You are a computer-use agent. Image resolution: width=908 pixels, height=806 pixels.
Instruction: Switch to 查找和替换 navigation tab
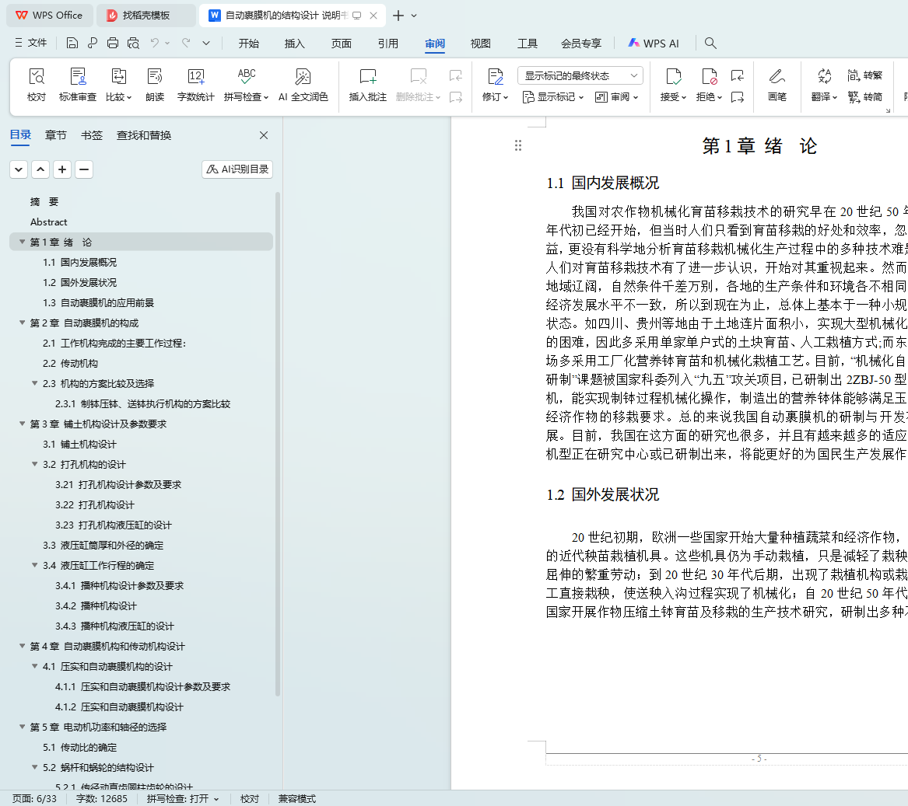coord(144,135)
